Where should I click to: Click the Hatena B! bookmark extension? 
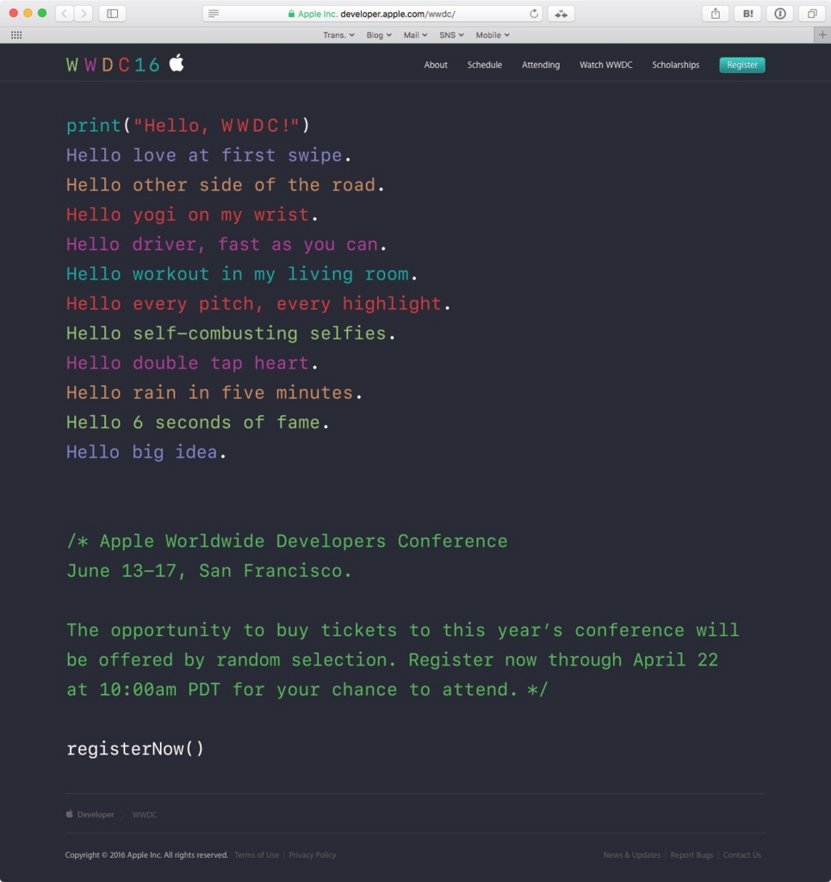coord(747,14)
